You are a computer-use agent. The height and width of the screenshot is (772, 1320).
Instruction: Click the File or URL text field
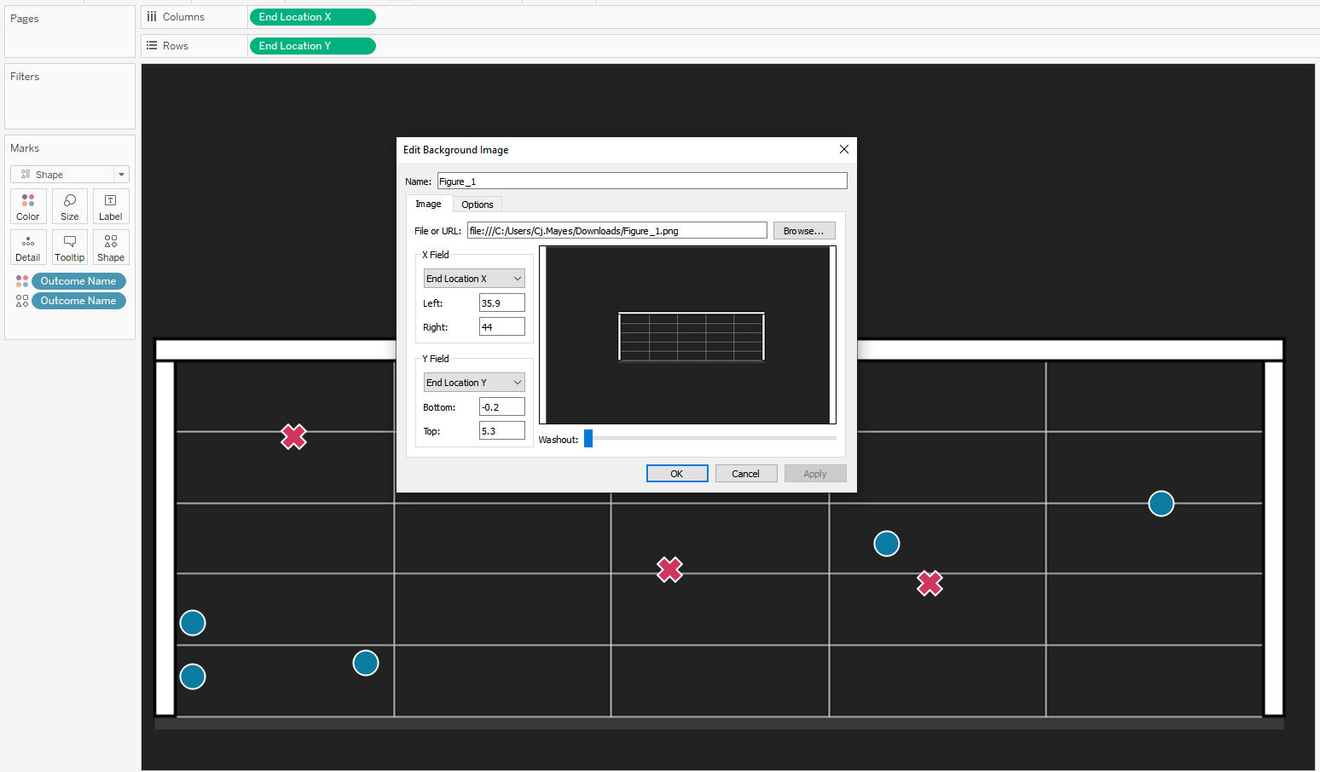(x=617, y=231)
